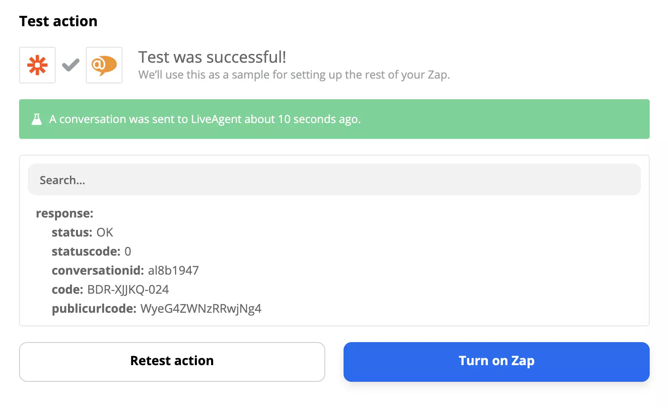Image resolution: width=668 pixels, height=408 pixels.
Task: Click the Test action heading
Action: [58, 21]
